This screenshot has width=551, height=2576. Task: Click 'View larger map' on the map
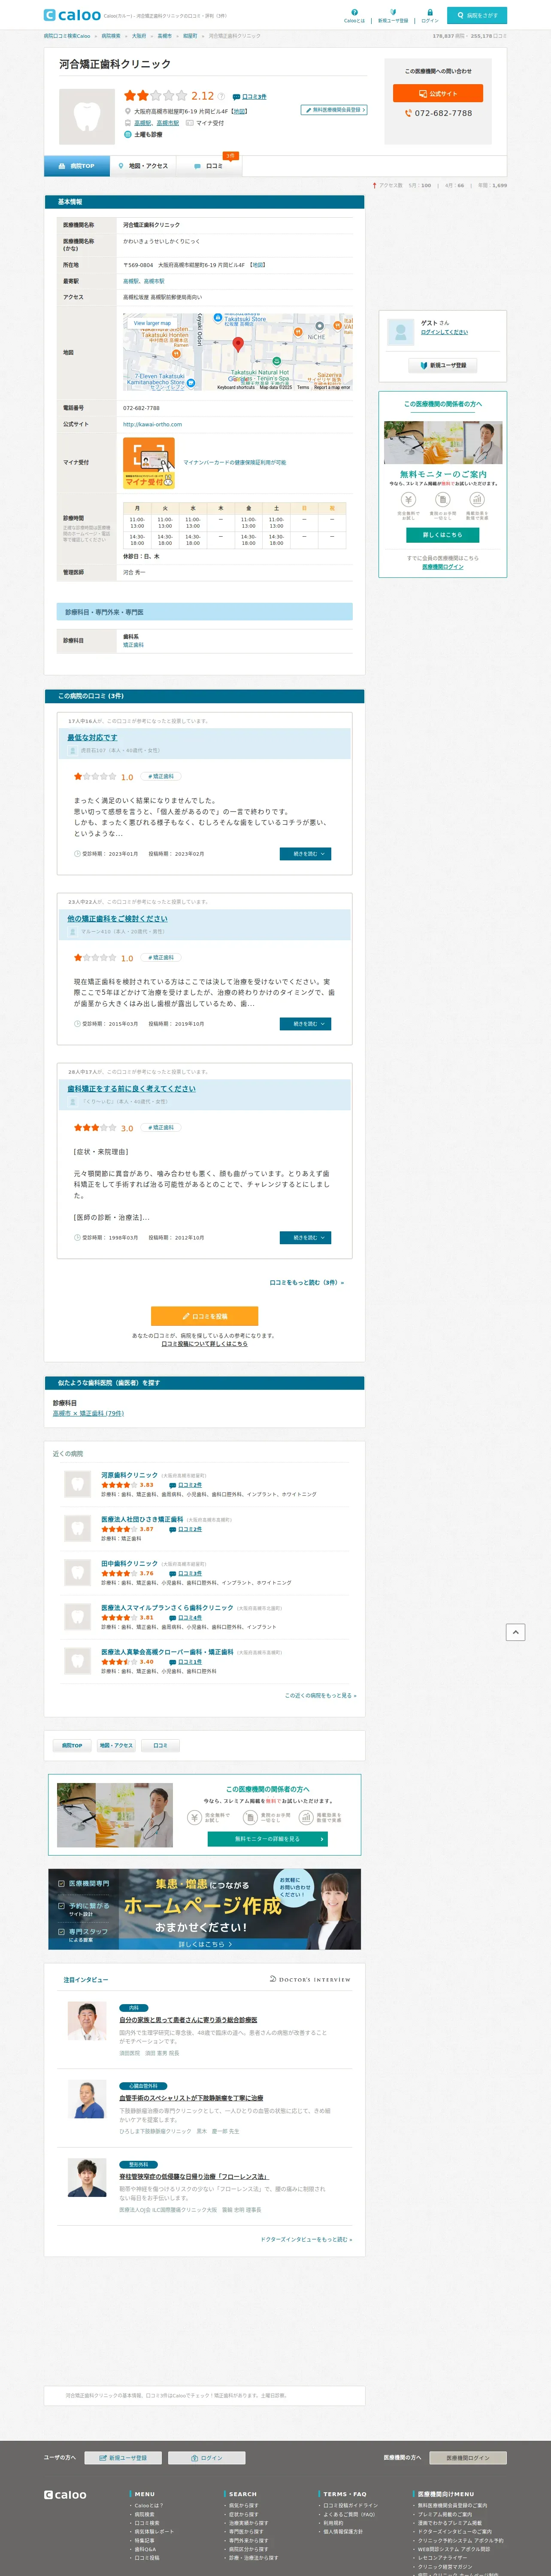point(152,323)
